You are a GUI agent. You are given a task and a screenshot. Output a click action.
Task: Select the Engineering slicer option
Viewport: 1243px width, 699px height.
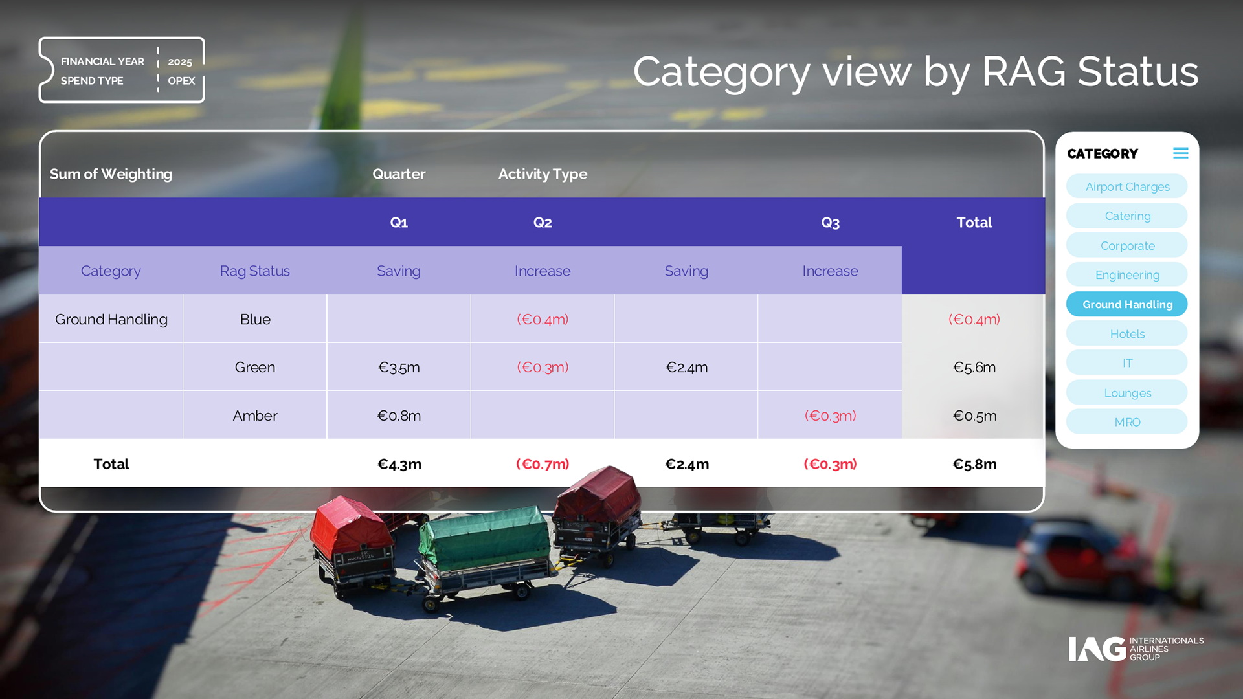point(1126,275)
